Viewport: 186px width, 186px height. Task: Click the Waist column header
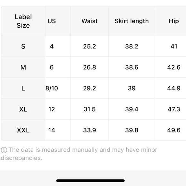pyautogui.click(x=89, y=21)
